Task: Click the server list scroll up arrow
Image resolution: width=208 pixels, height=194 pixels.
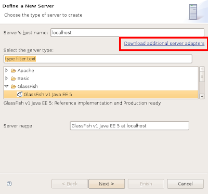Action: pos(202,69)
